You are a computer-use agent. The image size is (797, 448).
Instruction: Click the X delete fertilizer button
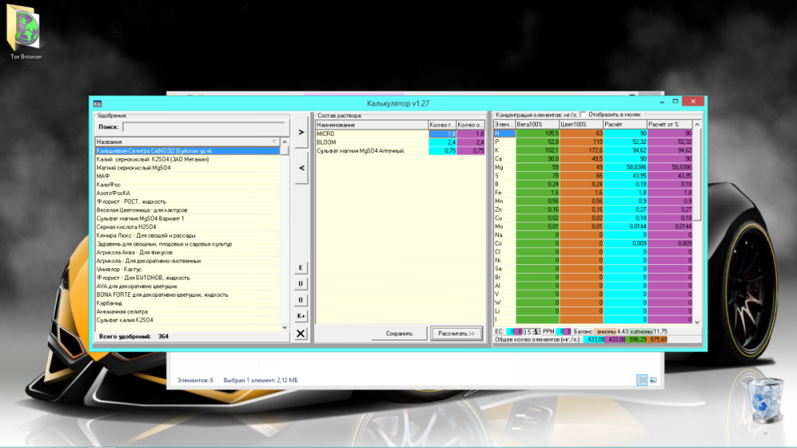pyautogui.click(x=300, y=333)
